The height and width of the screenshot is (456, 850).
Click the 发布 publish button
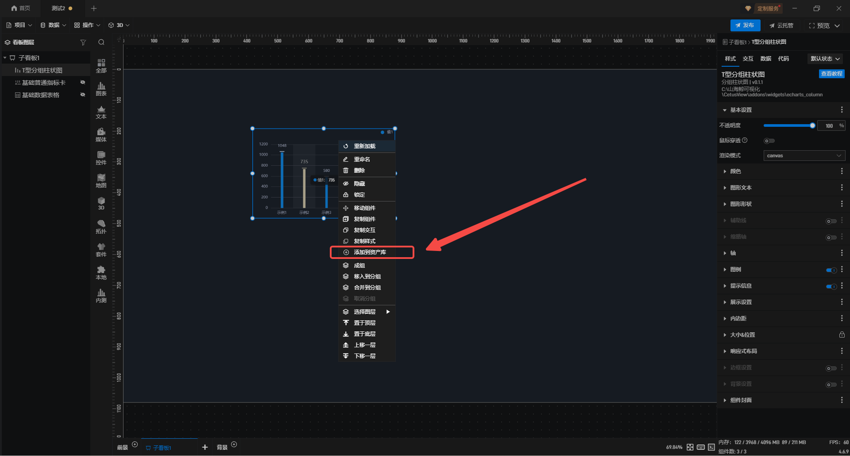[745, 26]
